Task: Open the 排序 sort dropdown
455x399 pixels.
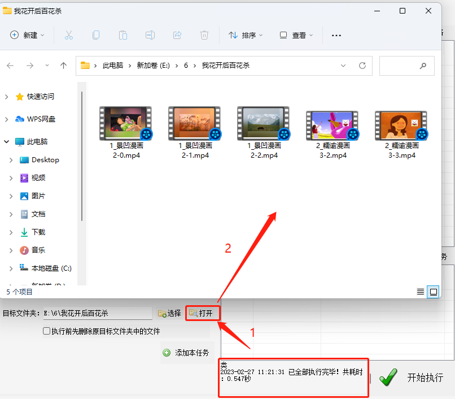Action: [x=246, y=35]
